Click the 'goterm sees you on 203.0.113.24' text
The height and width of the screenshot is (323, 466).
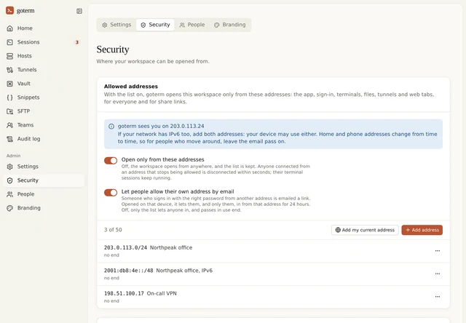coord(161,126)
